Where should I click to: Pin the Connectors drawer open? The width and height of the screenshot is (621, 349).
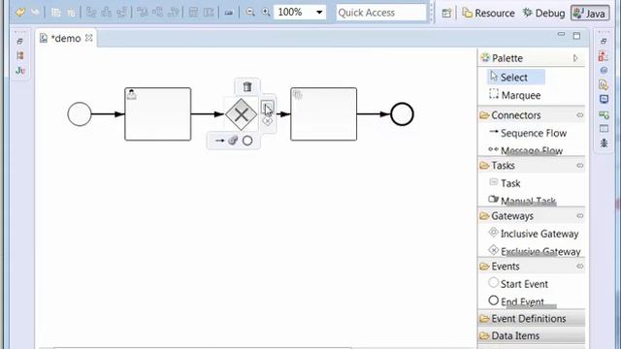(580, 115)
